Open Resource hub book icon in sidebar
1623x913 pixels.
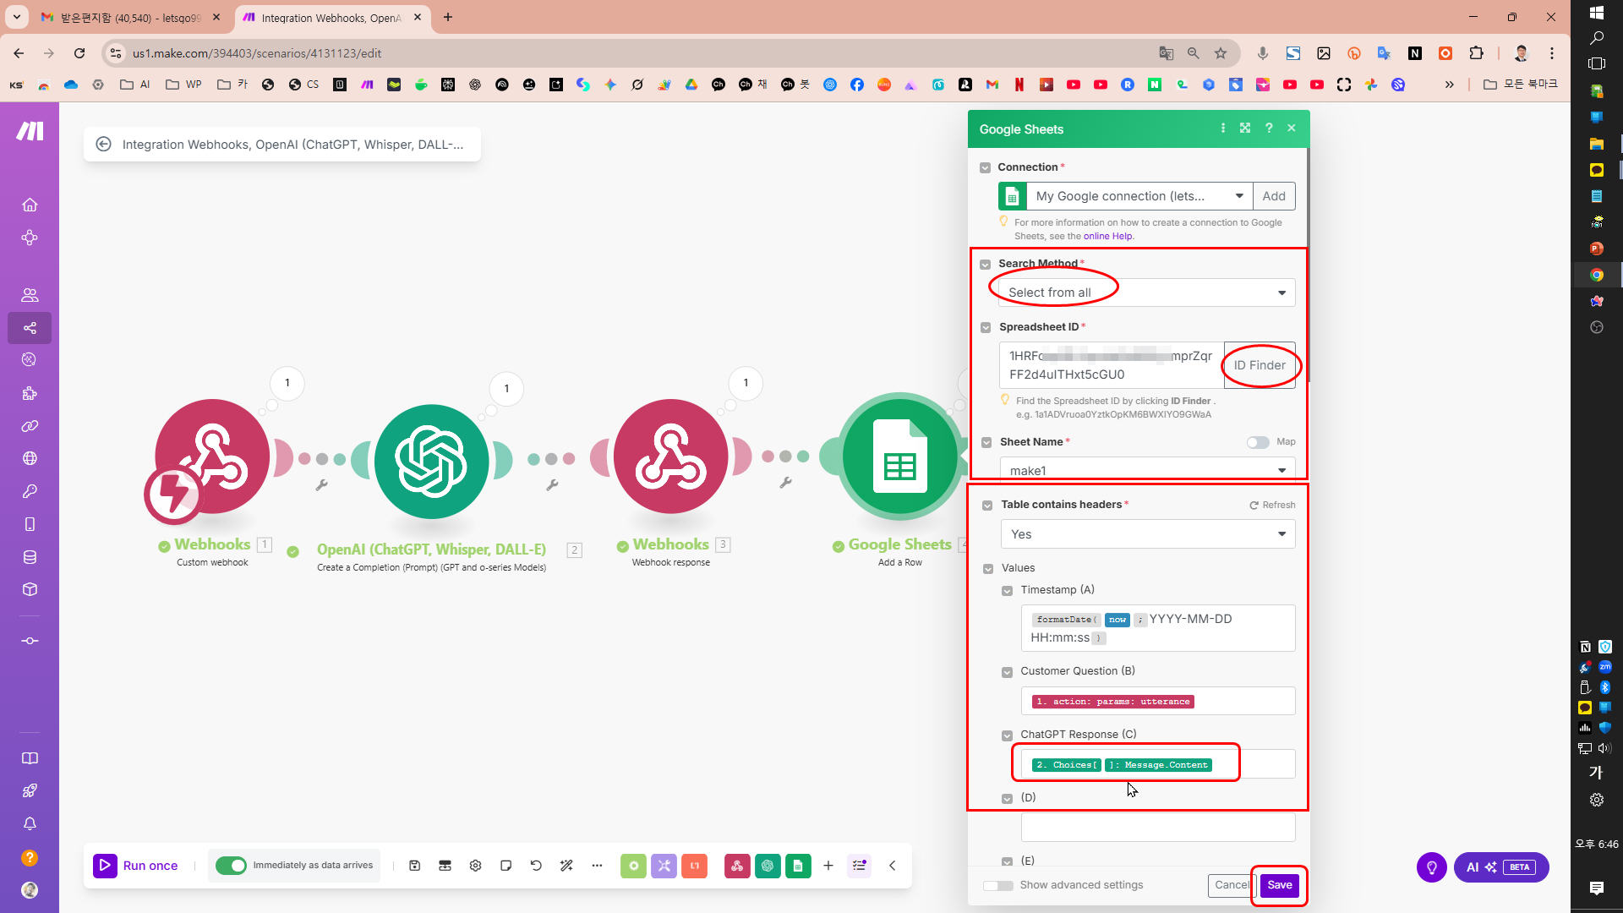pos(30,758)
